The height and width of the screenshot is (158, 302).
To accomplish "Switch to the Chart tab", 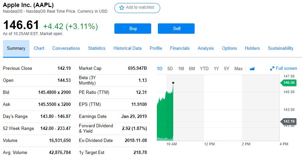I will click(39, 48).
